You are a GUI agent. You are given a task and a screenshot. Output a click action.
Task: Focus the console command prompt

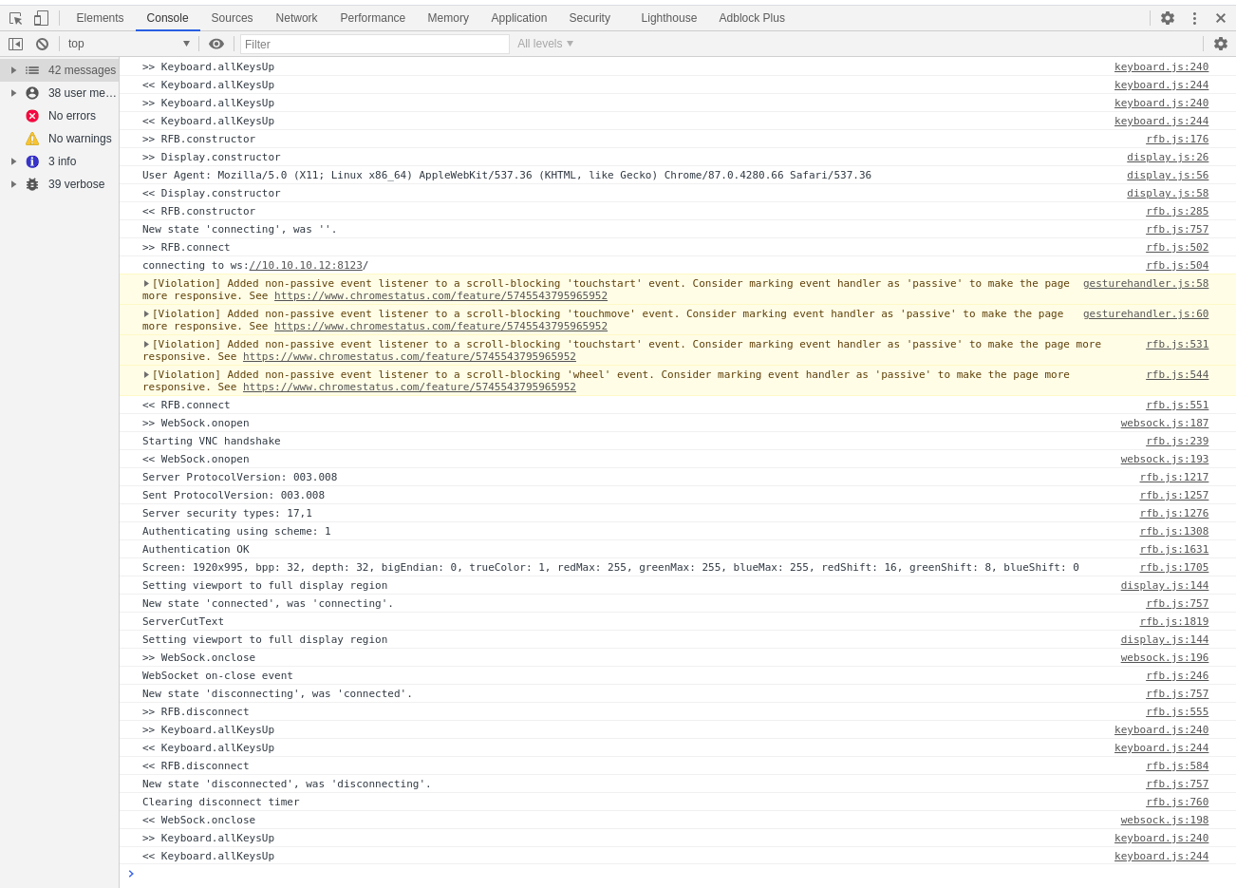coord(380,873)
